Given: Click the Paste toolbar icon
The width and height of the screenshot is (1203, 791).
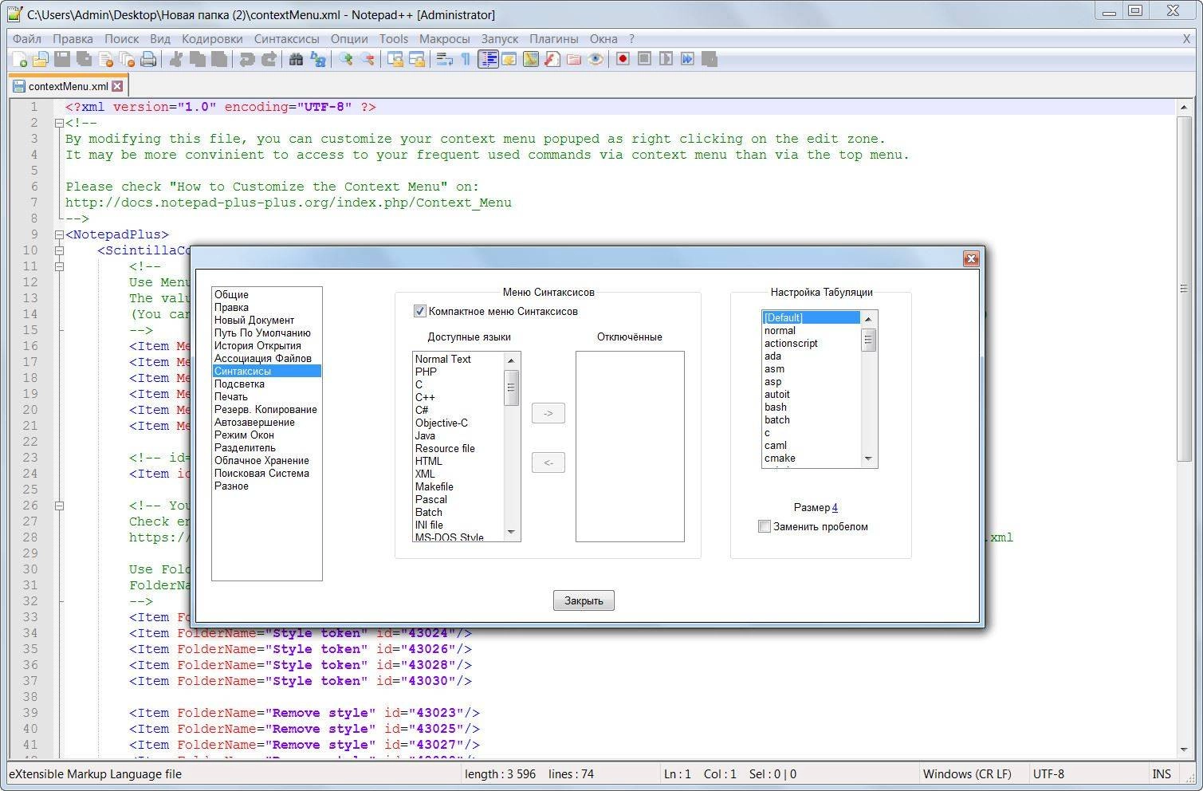Looking at the screenshot, I should click(218, 59).
